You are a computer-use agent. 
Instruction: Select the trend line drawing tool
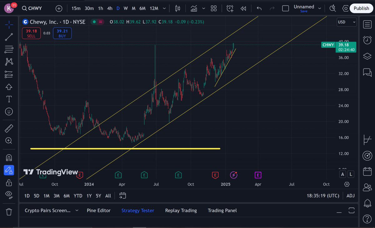[9, 37]
